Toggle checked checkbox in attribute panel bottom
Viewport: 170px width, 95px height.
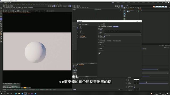click(134, 88)
